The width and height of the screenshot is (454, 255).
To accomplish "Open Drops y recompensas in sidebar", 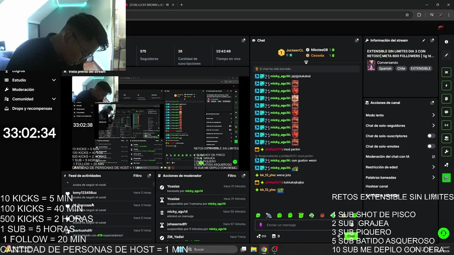I will pos(32,108).
